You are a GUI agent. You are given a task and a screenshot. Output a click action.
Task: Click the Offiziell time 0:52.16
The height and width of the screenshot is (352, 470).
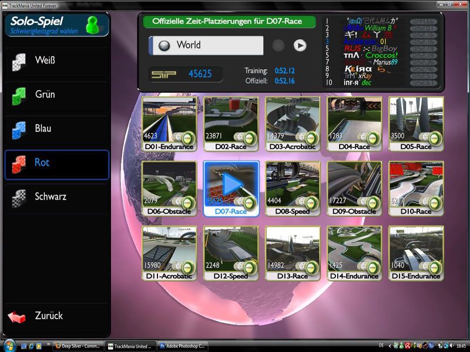[285, 81]
